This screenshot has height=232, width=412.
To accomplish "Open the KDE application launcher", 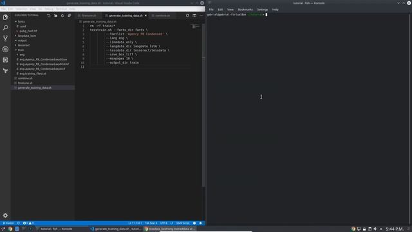I will 3,229.
